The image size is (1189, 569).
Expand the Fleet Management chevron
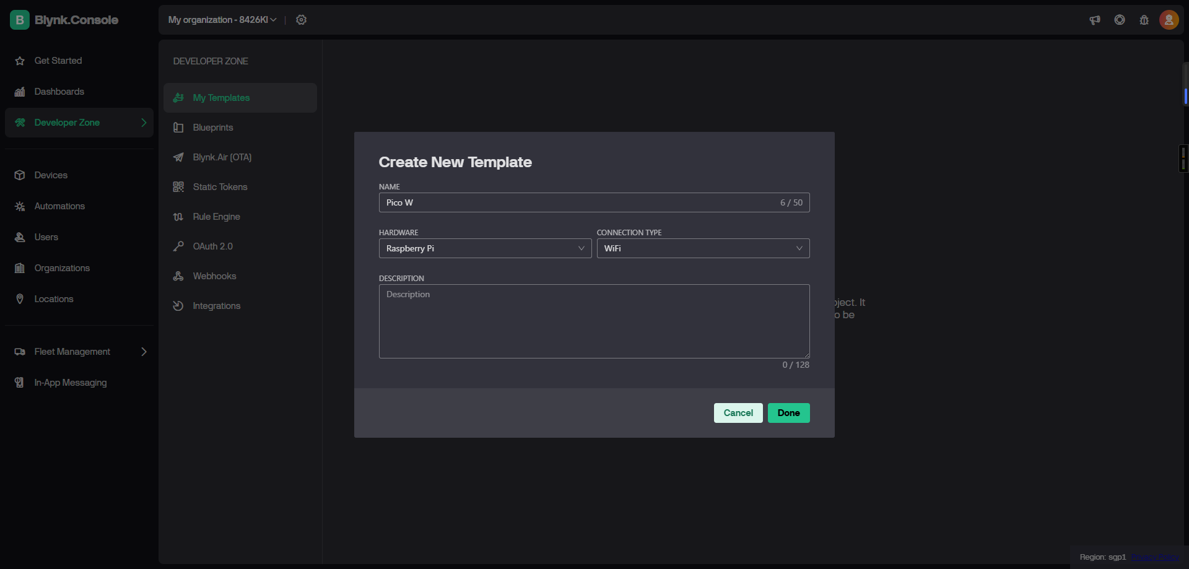coord(144,352)
